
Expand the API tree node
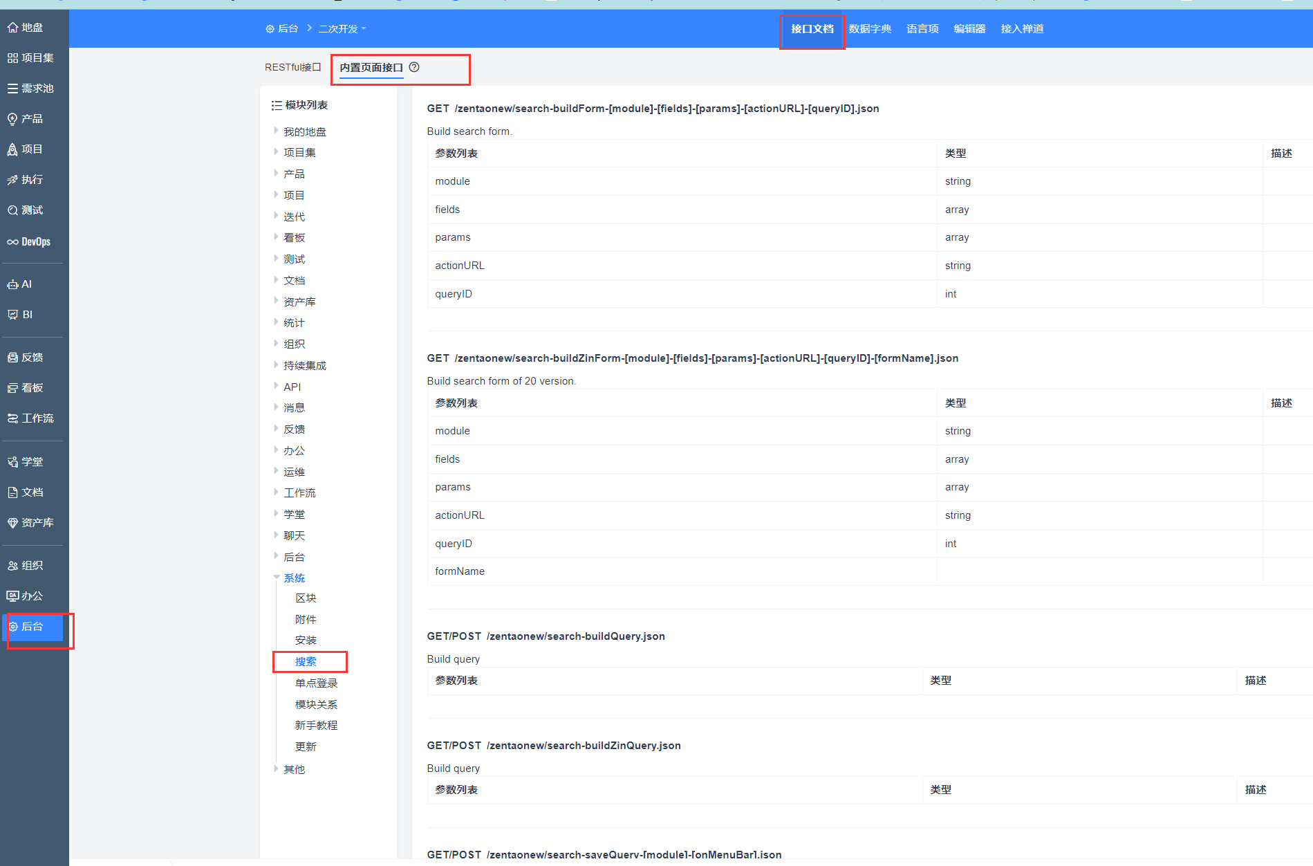point(276,386)
